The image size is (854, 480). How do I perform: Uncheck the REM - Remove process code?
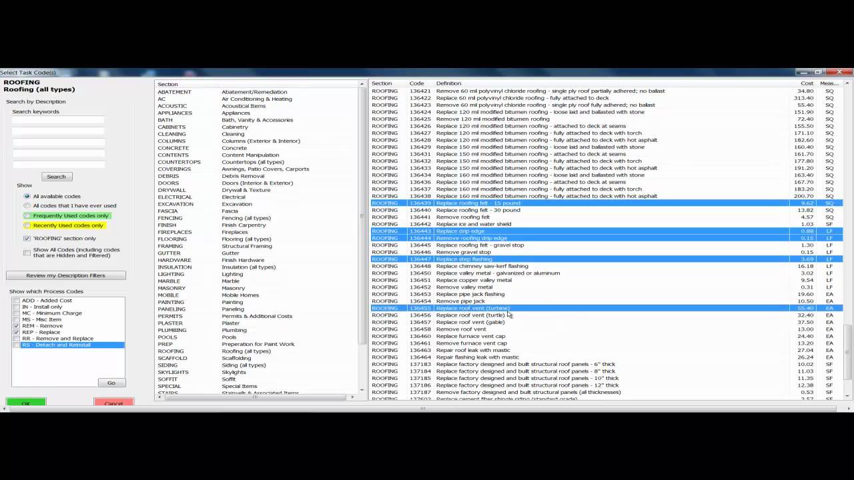[x=17, y=326]
